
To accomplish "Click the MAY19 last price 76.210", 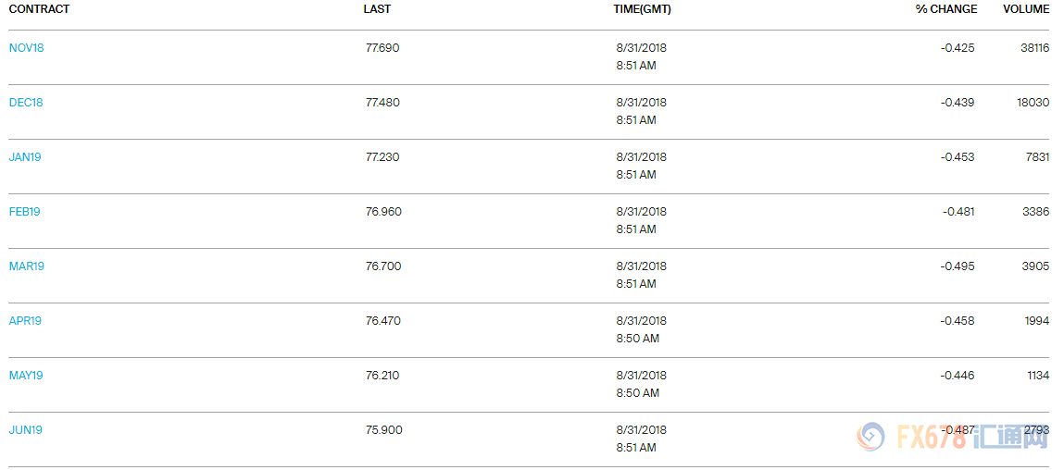I will [x=382, y=375].
